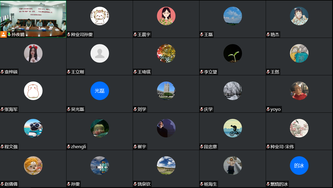Click muted mic icon next to 王晨宇

click(135, 34)
